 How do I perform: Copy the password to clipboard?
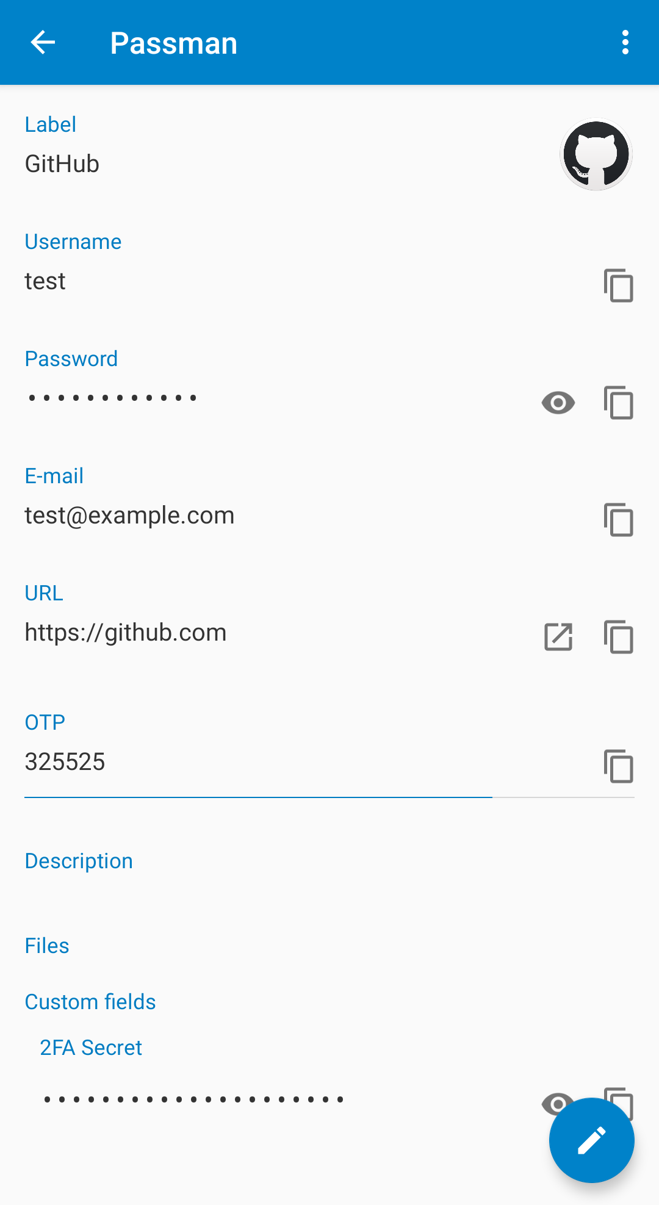click(x=618, y=403)
